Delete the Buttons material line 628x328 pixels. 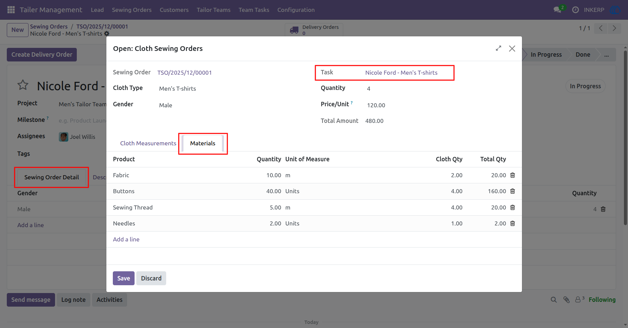click(512, 191)
